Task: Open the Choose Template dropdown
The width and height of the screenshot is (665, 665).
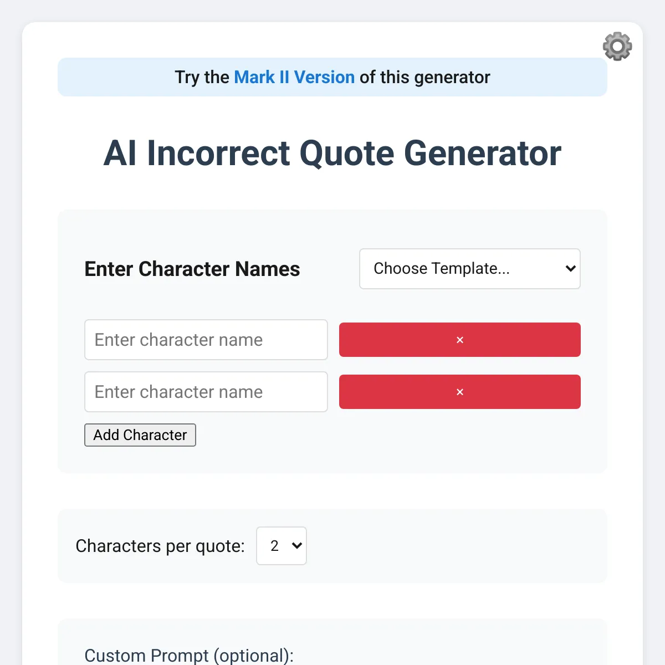Action: pyautogui.click(x=470, y=269)
